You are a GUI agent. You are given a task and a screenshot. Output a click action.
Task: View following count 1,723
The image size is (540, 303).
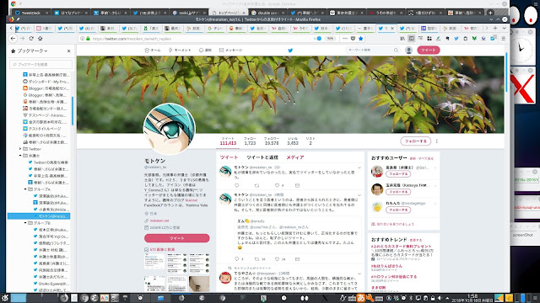250,141
